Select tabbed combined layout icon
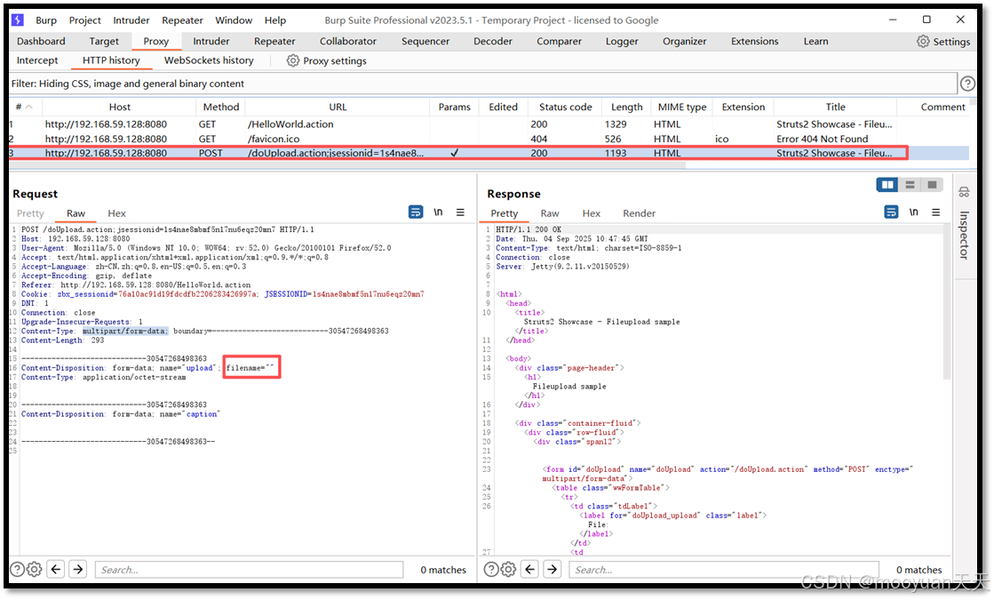The image size is (994, 600). [x=932, y=185]
